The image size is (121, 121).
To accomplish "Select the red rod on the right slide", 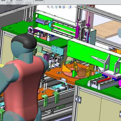I will pos(104,80).
